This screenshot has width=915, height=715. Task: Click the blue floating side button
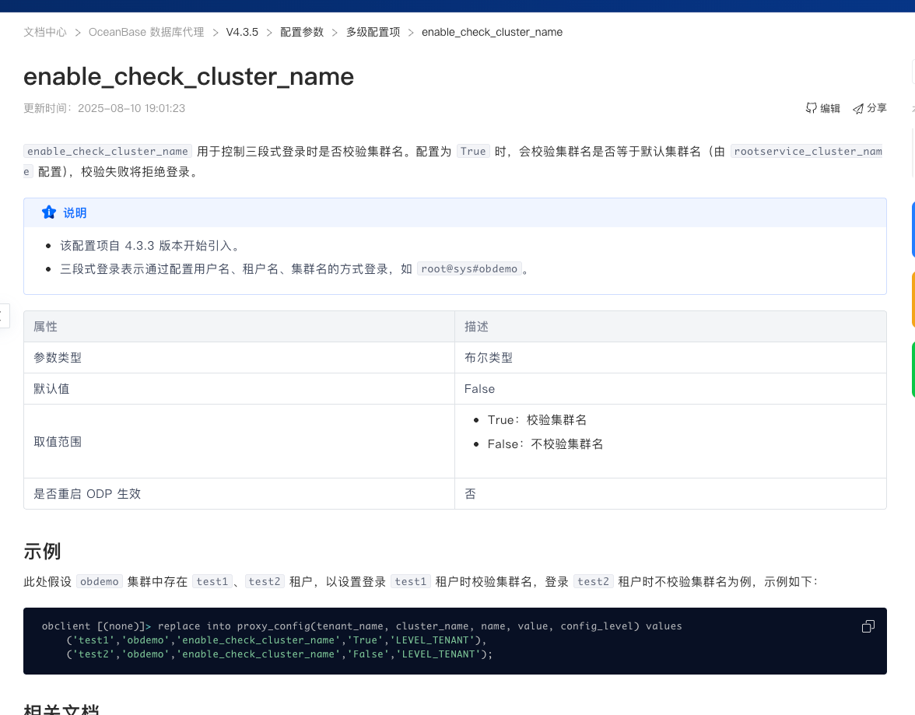[913, 230]
